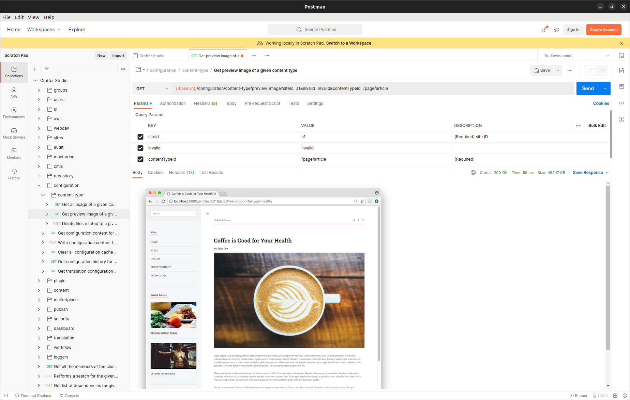Image resolution: width=630 pixels, height=400 pixels.
Task: Disable the siteId query parameter
Action: [140, 137]
